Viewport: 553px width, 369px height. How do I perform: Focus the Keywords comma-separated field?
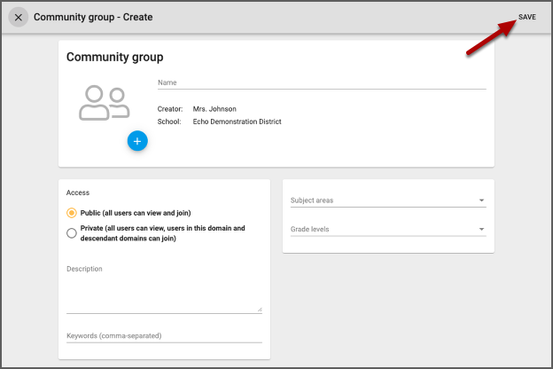click(x=163, y=335)
